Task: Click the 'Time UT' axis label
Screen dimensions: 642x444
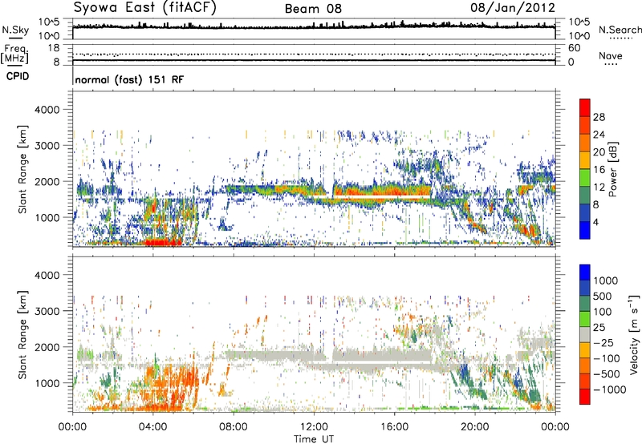Action: click(x=314, y=439)
